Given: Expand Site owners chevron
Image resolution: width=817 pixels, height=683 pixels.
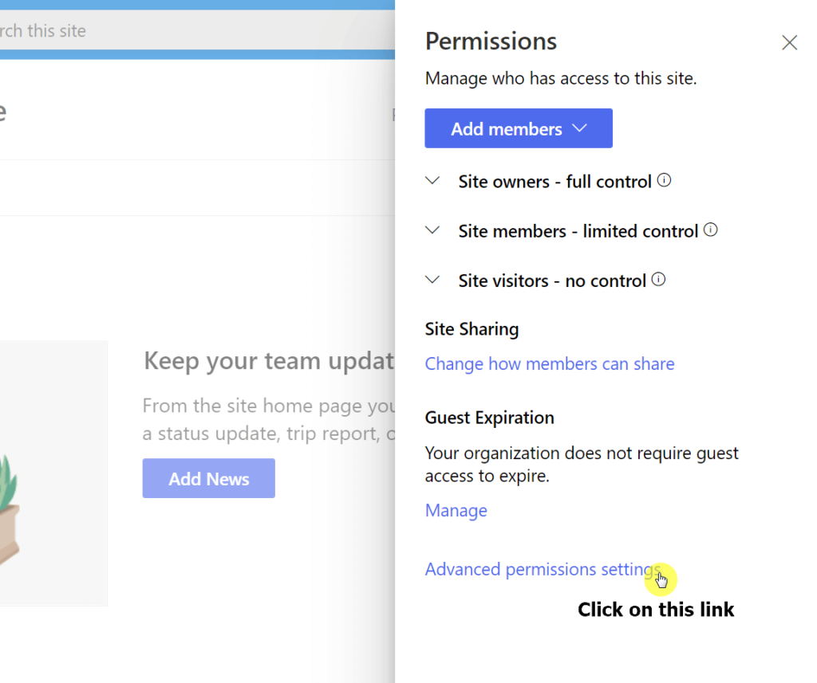Looking at the screenshot, I should tap(432, 181).
